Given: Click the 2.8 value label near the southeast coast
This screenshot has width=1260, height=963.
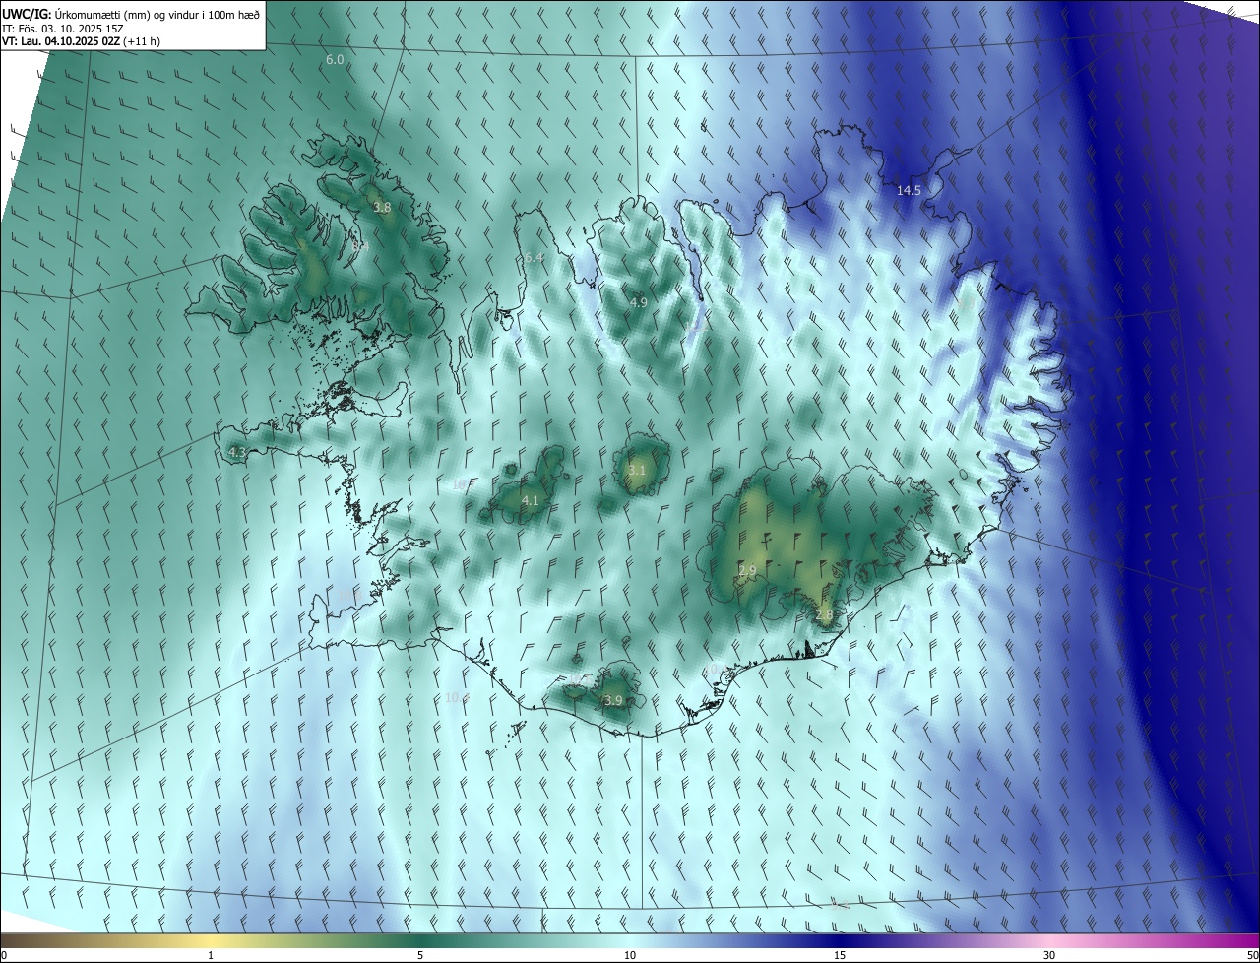Looking at the screenshot, I should coord(824,614).
